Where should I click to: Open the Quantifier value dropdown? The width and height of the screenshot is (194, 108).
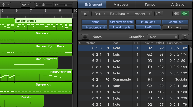(x=163, y=37)
